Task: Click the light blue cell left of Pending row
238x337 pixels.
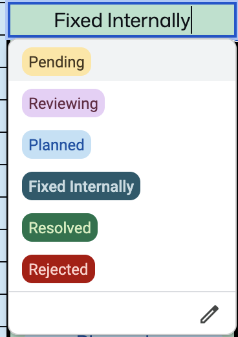Action: 3,51
